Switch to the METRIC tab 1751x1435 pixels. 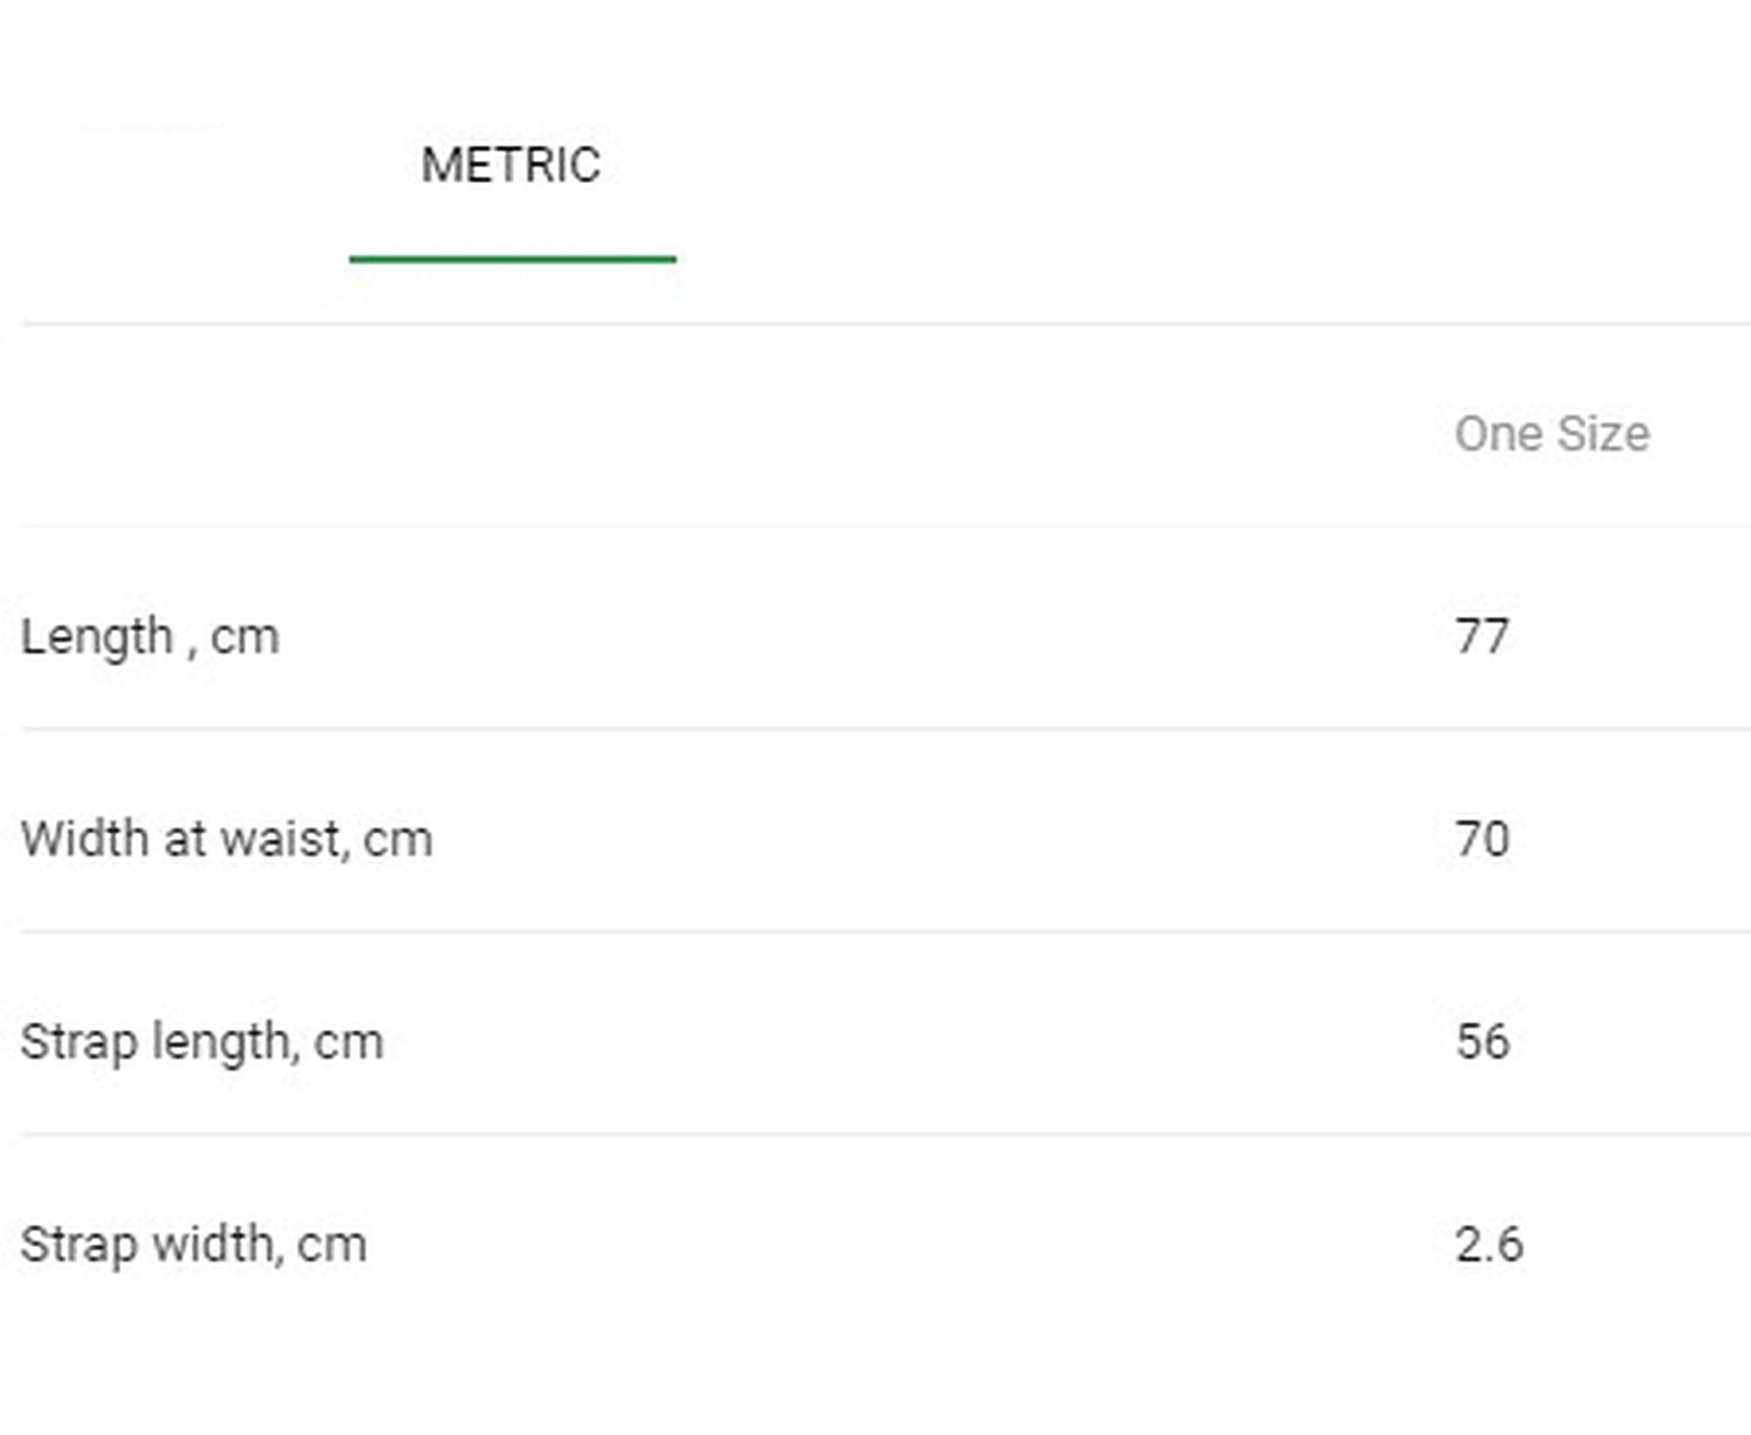tap(511, 164)
